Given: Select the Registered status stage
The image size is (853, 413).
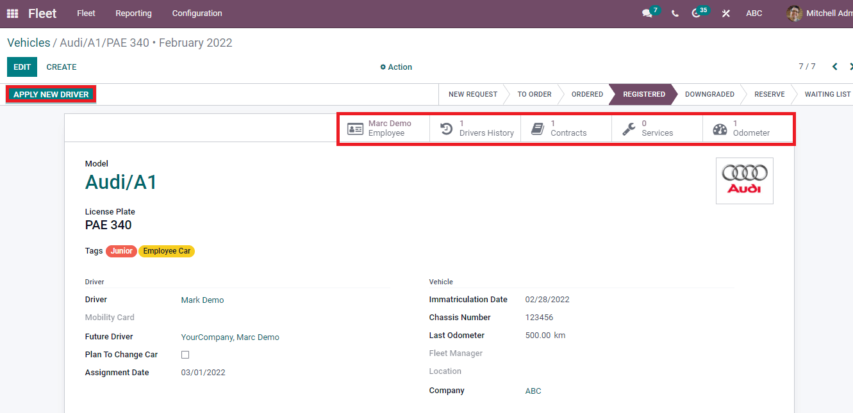Looking at the screenshot, I should [644, 94].
